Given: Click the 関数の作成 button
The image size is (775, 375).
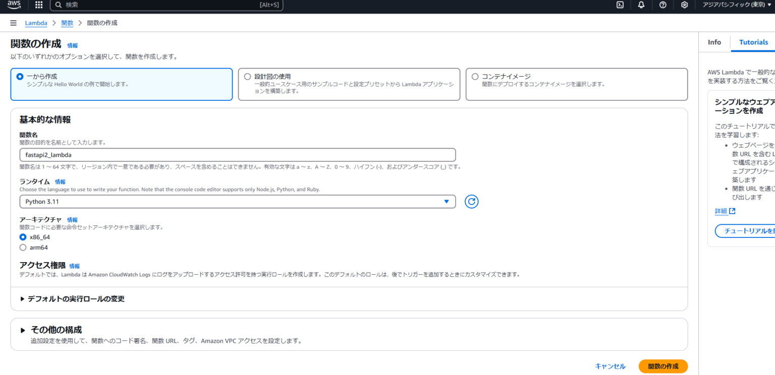Looking at the screenshot, I should click(x=663, y=366).
